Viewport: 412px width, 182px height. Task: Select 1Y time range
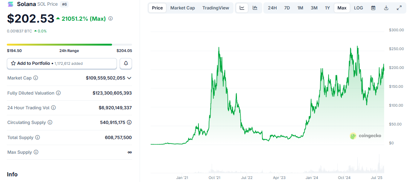(327, 8)
